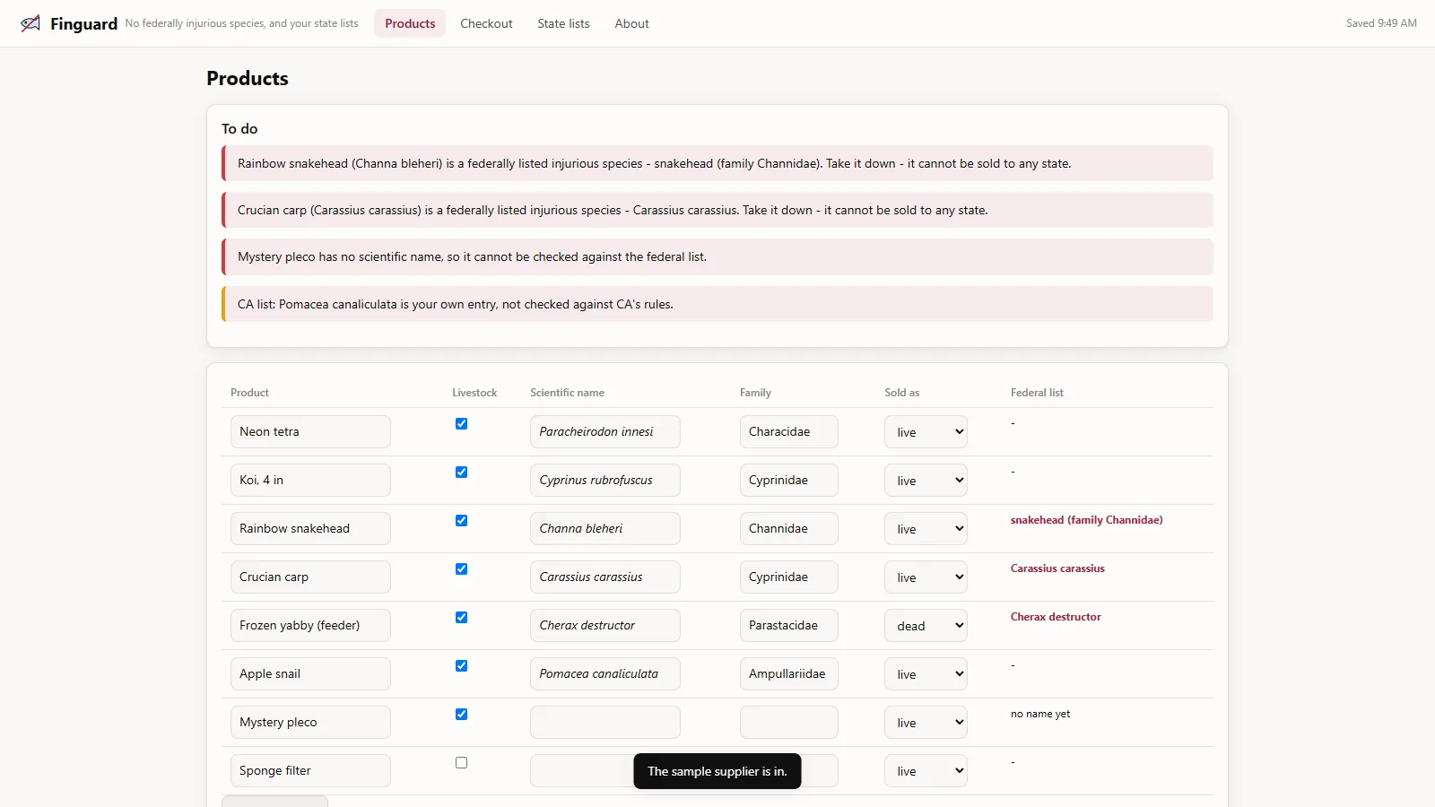Edit the Paracheirodon innesi scientific name field
The image size is (1435, 807).
(605, 432)
